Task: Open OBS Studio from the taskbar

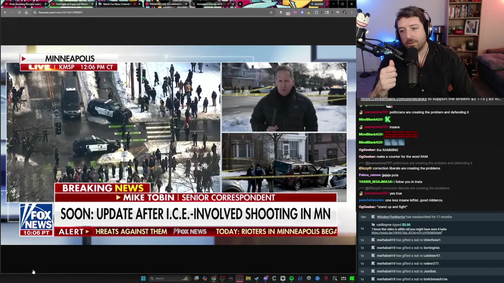Action: (222, 278)
